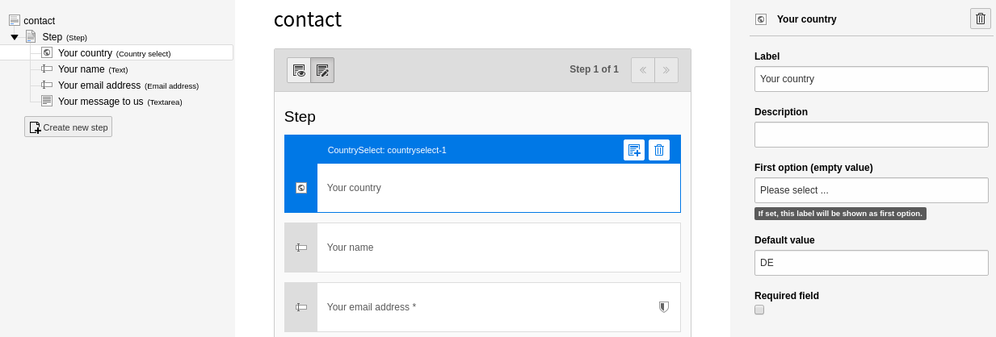Screen dimensions: 996x337
Task: Click the Default value field containing DE
Action: (x=872, y=263)
